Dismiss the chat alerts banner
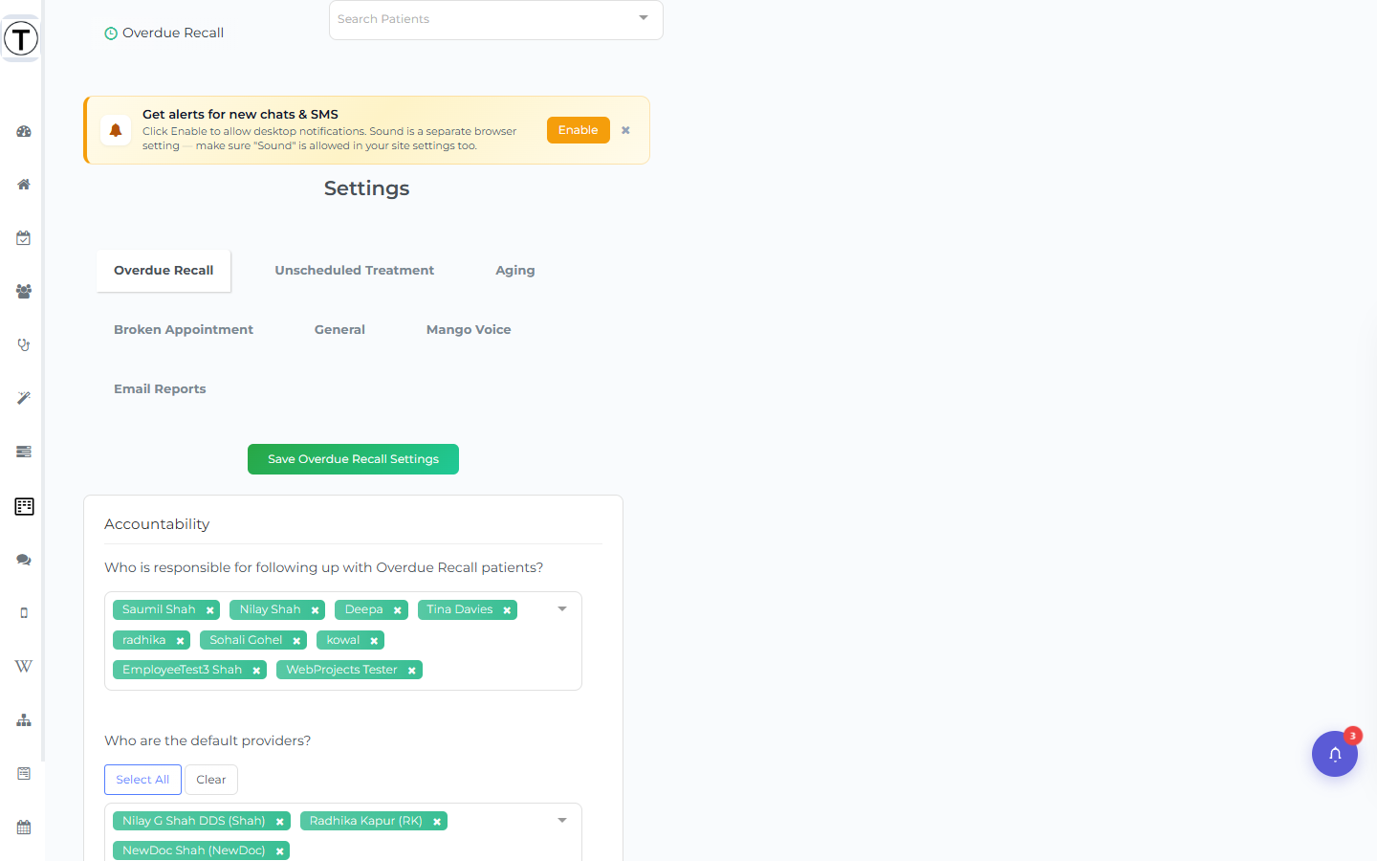Viewport: 1377px width, 861px height. click(625, 130)
